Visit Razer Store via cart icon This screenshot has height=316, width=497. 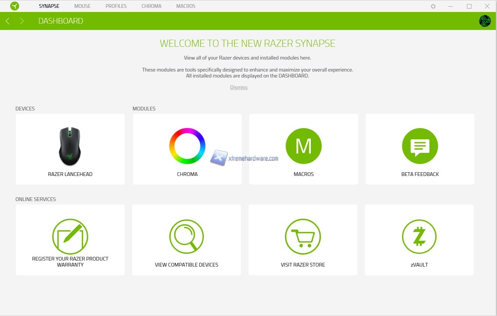[x=303, y=237]
